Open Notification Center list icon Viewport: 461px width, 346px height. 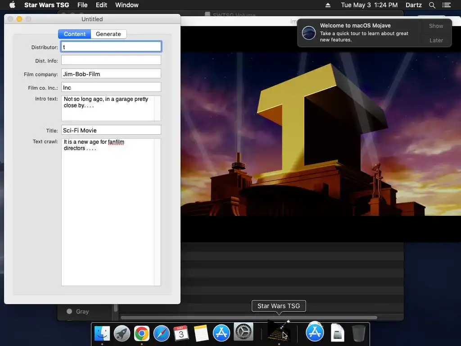[x=447, y=5]
